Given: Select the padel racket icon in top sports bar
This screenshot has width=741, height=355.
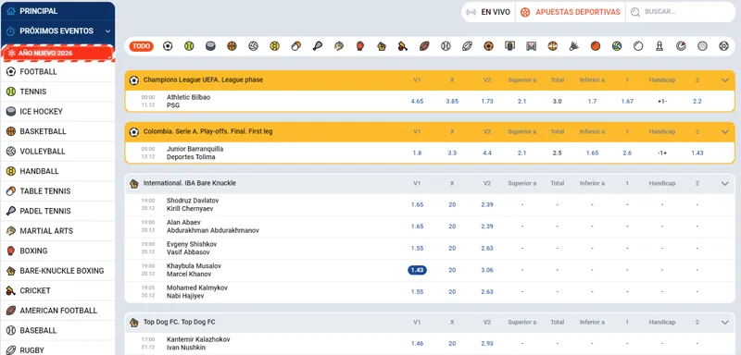Looking at the screenshot, I should pos(317,46).
